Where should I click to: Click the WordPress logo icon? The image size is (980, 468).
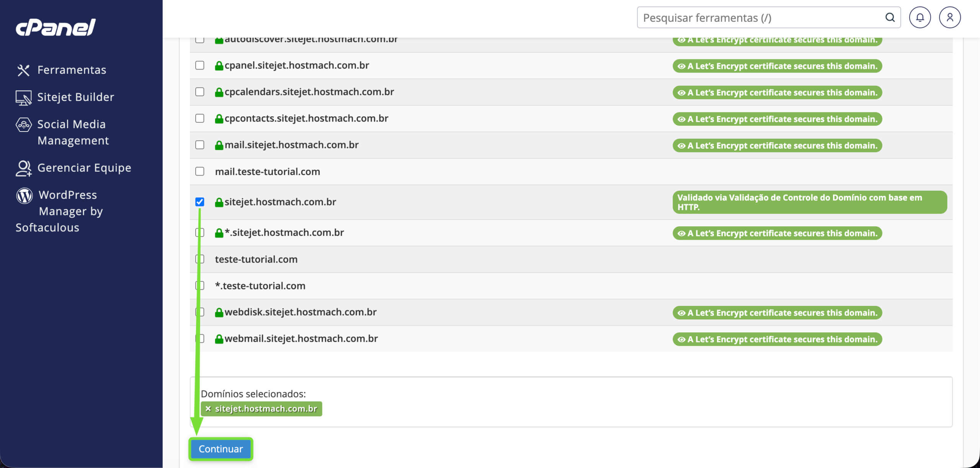tap(24, 195)
